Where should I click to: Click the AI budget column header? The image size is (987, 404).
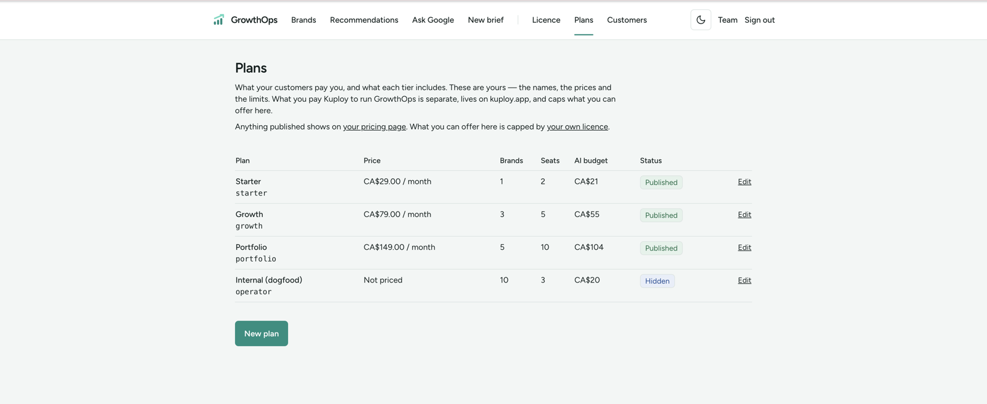[x=591, y=160]
